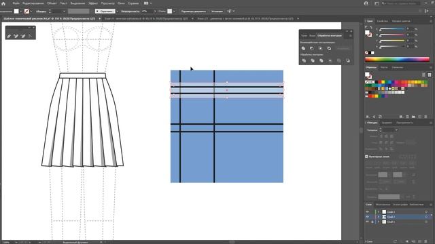Expand layer Слой 3 contents
The image size is (435, 244).
(378, 212)
